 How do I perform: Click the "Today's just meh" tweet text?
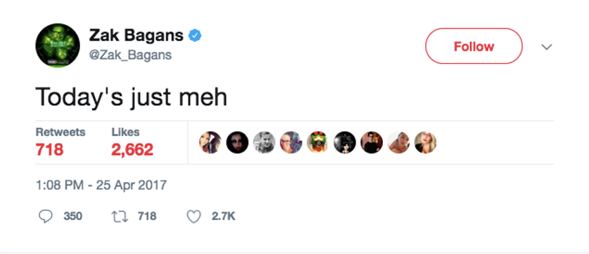(131, 96)
